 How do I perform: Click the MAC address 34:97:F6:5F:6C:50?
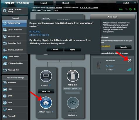[x=39, y=35]
